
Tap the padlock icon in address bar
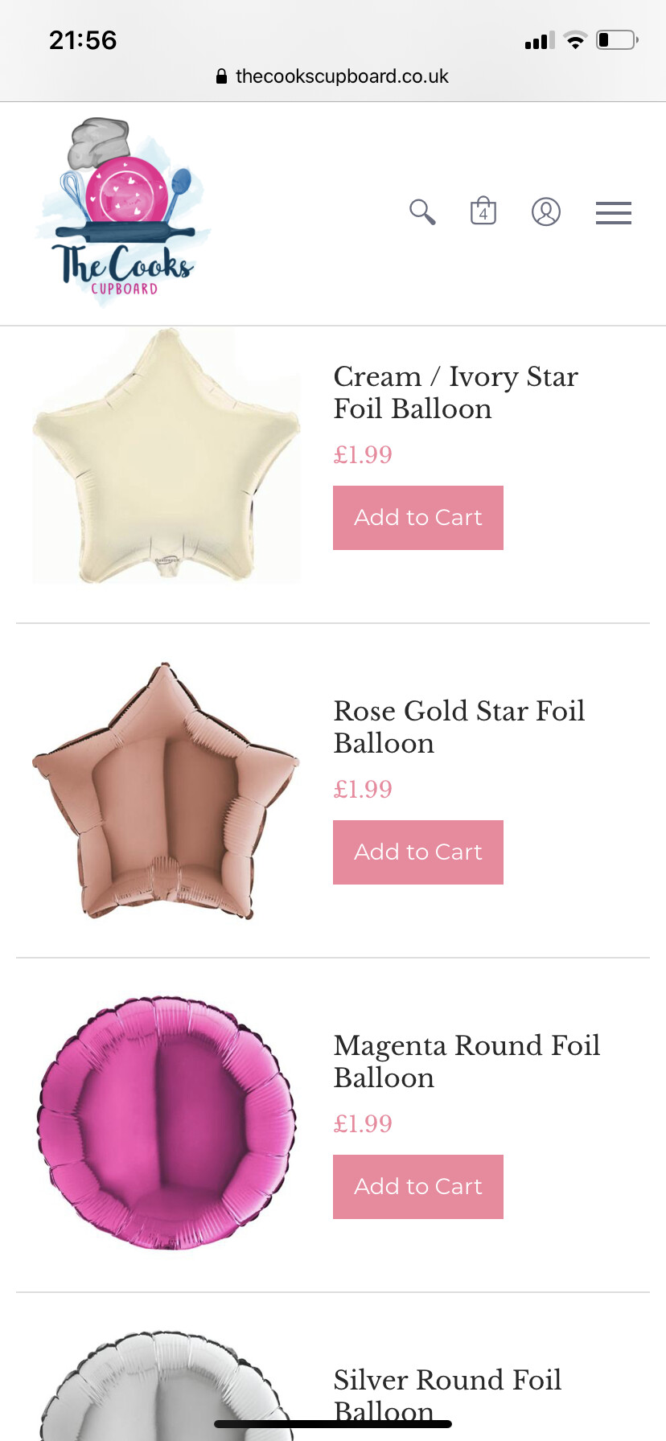[x=222, y=76]
